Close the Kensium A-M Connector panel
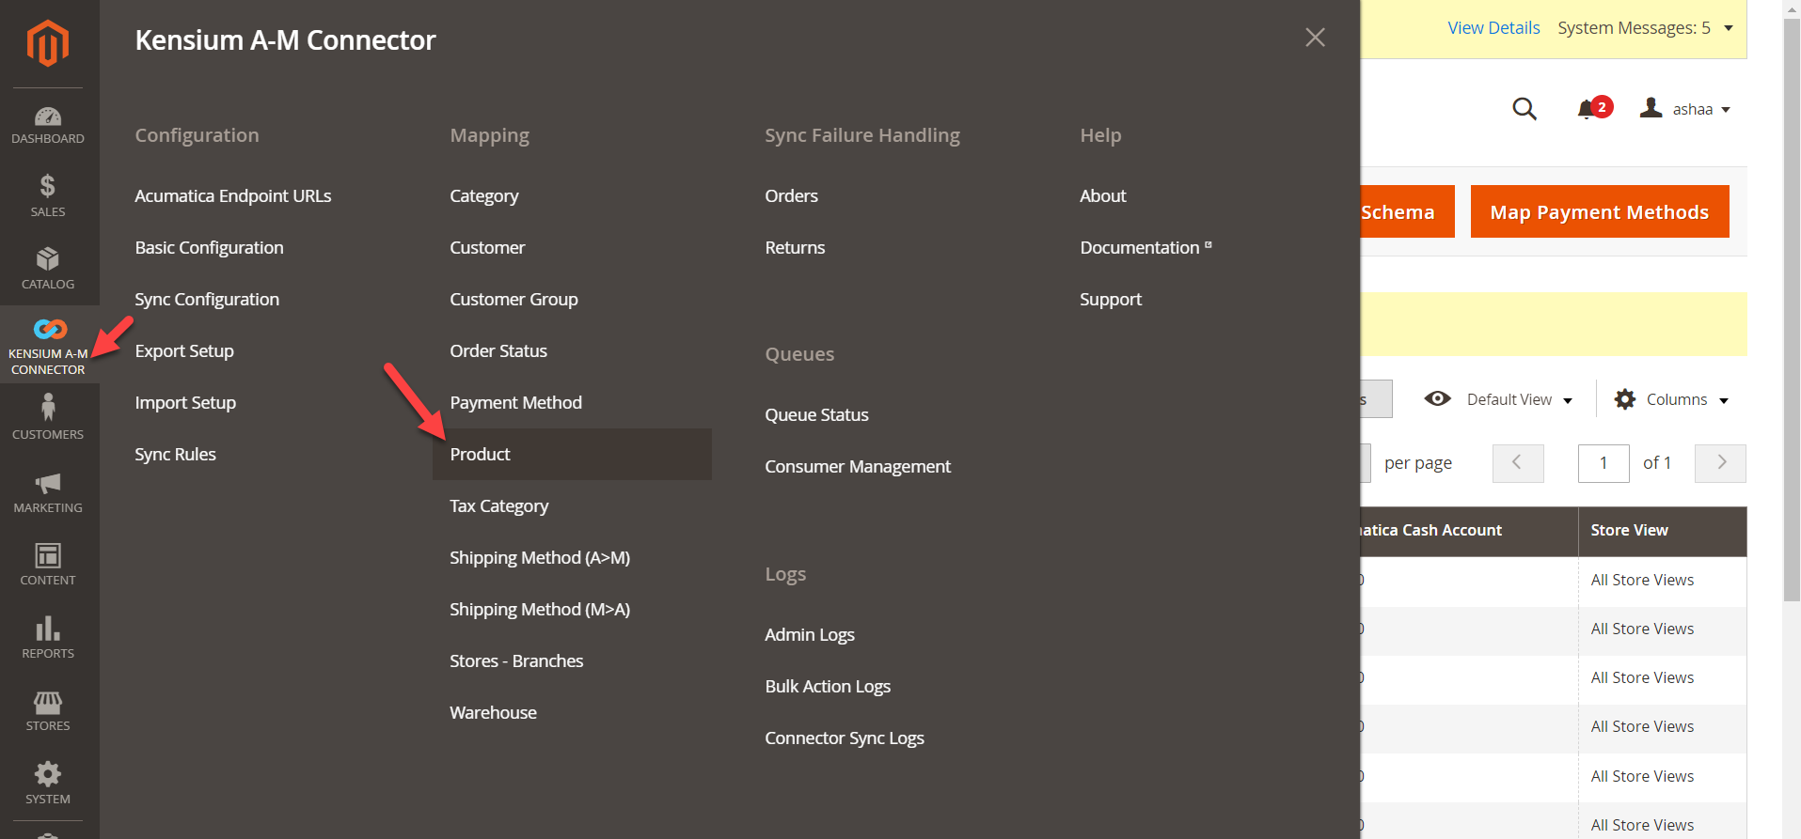The image size is (1801, 839). [x=1314, y=38]
